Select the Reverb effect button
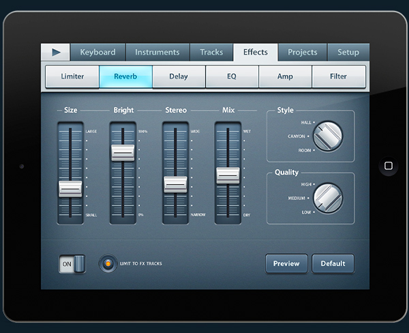Screen dimensions: 409x333 [x=125, y=76]
